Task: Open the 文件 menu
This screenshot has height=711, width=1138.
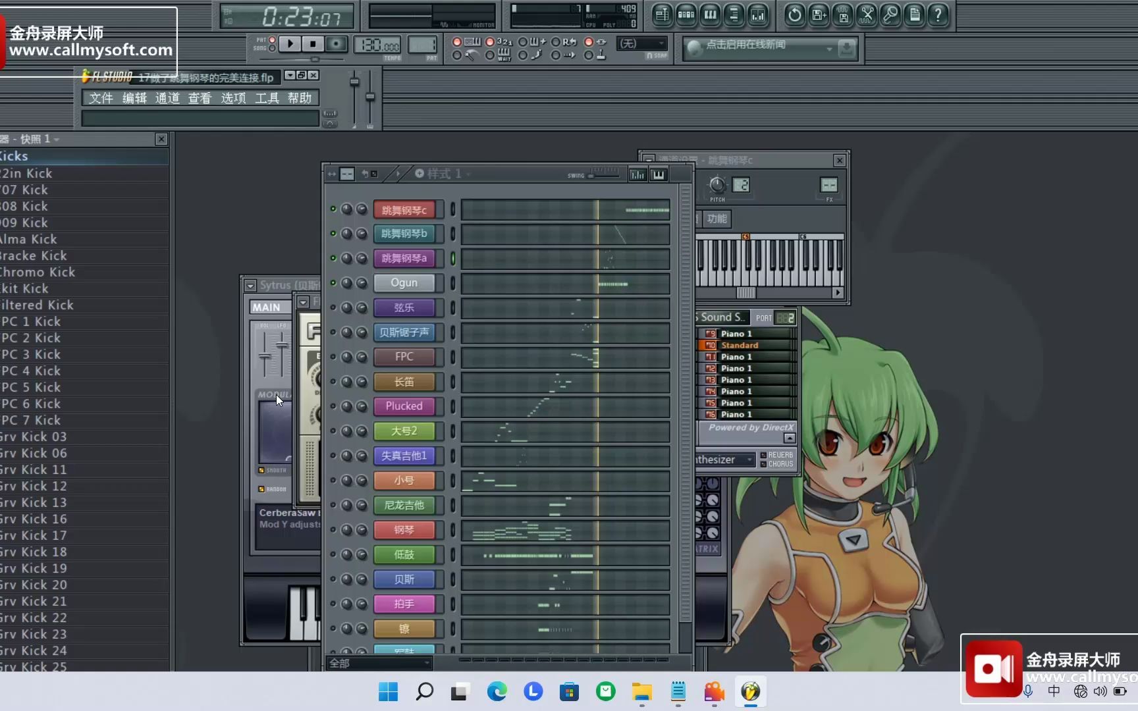Action: click(x=100, y=97)
